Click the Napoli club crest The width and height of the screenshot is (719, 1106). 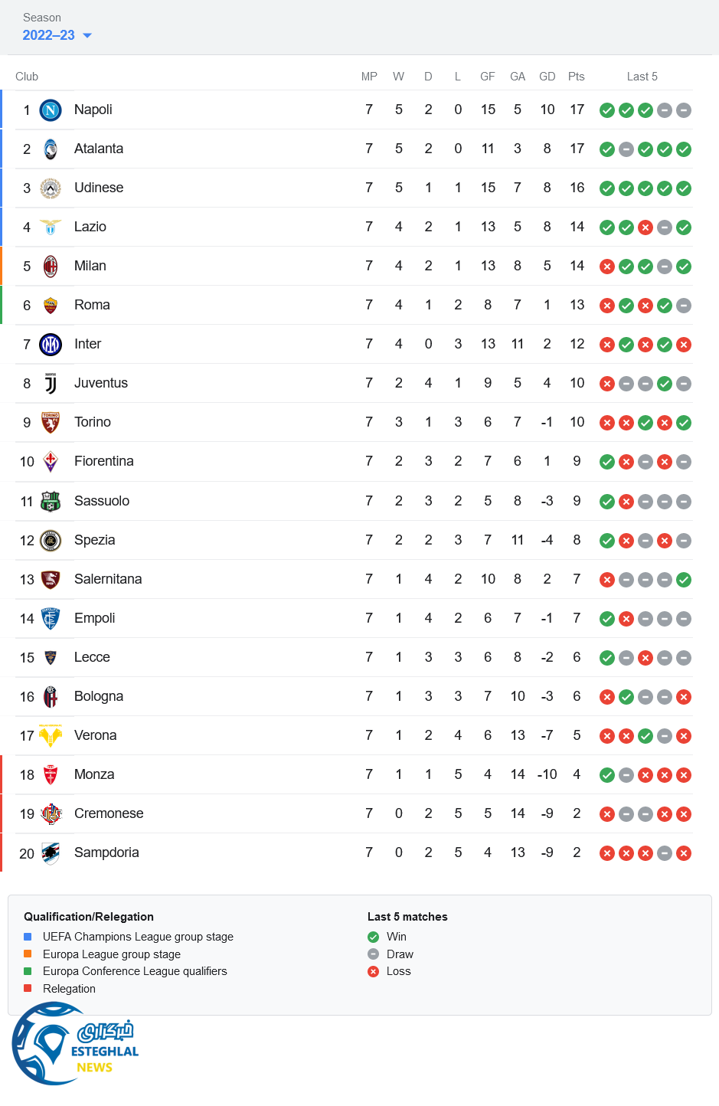[51, 110]
